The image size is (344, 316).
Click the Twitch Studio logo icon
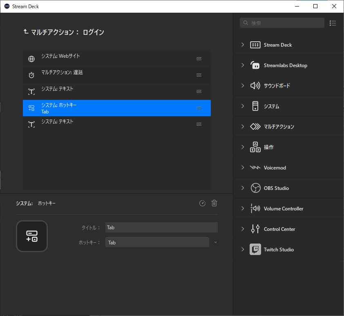[x=255, y=249]
